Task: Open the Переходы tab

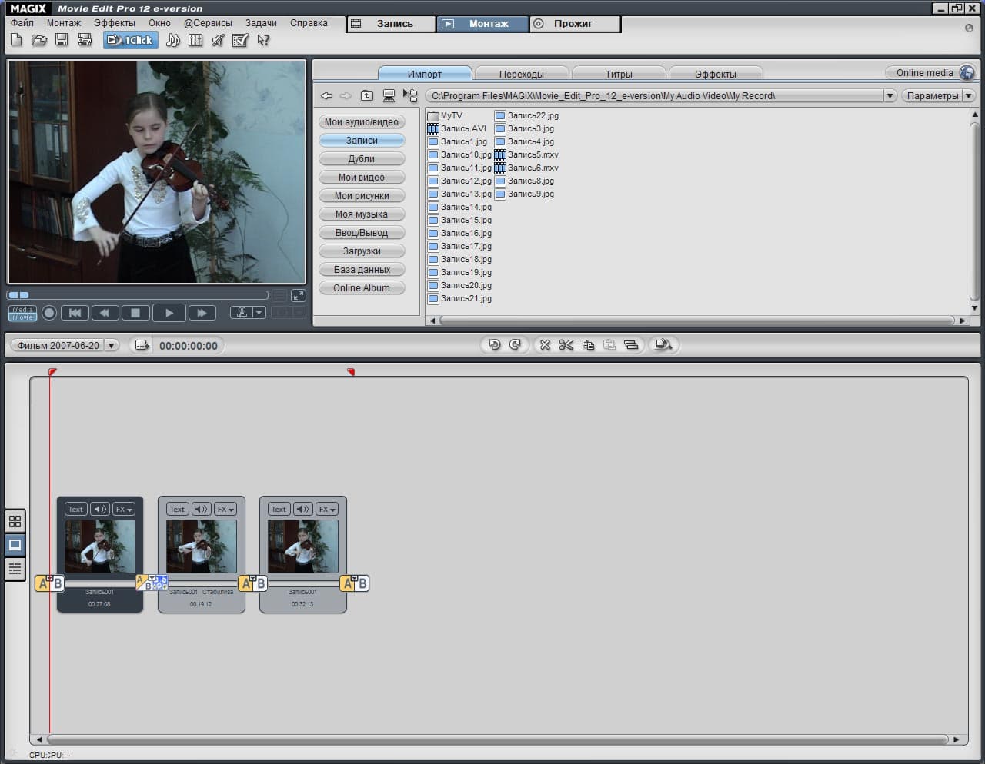Action: point(521,74)
